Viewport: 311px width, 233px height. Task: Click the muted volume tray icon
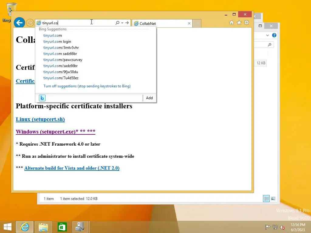click(282, 227)
